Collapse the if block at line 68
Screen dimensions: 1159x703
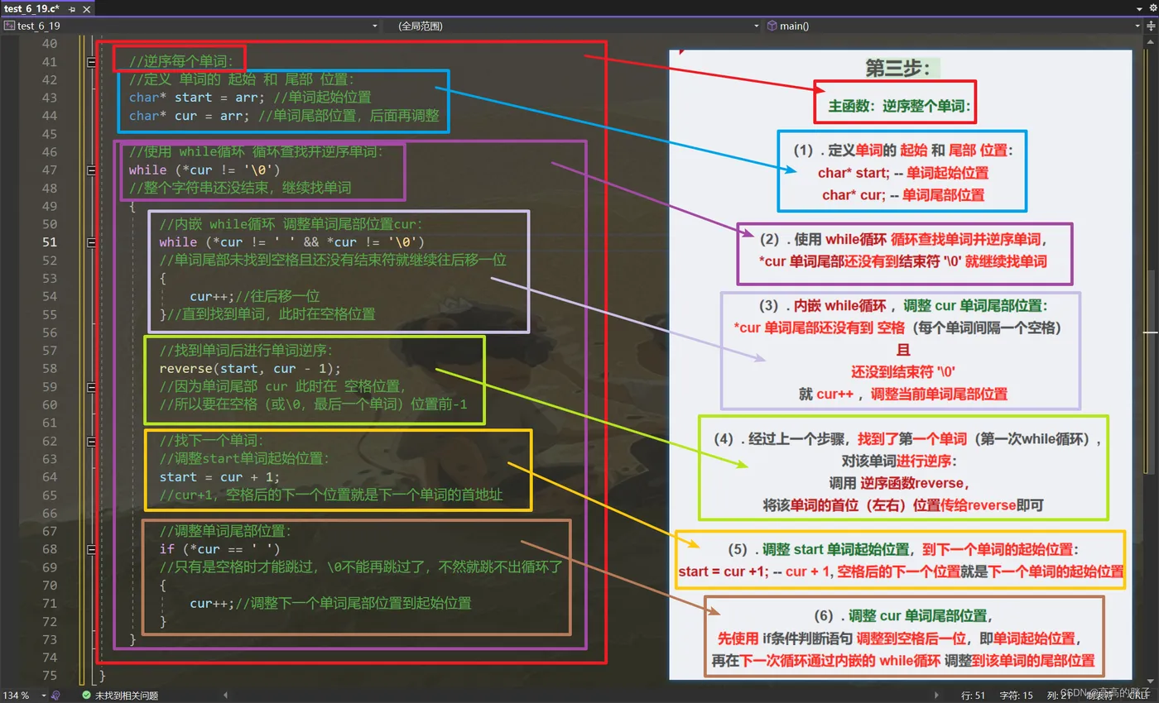(91, 549)
